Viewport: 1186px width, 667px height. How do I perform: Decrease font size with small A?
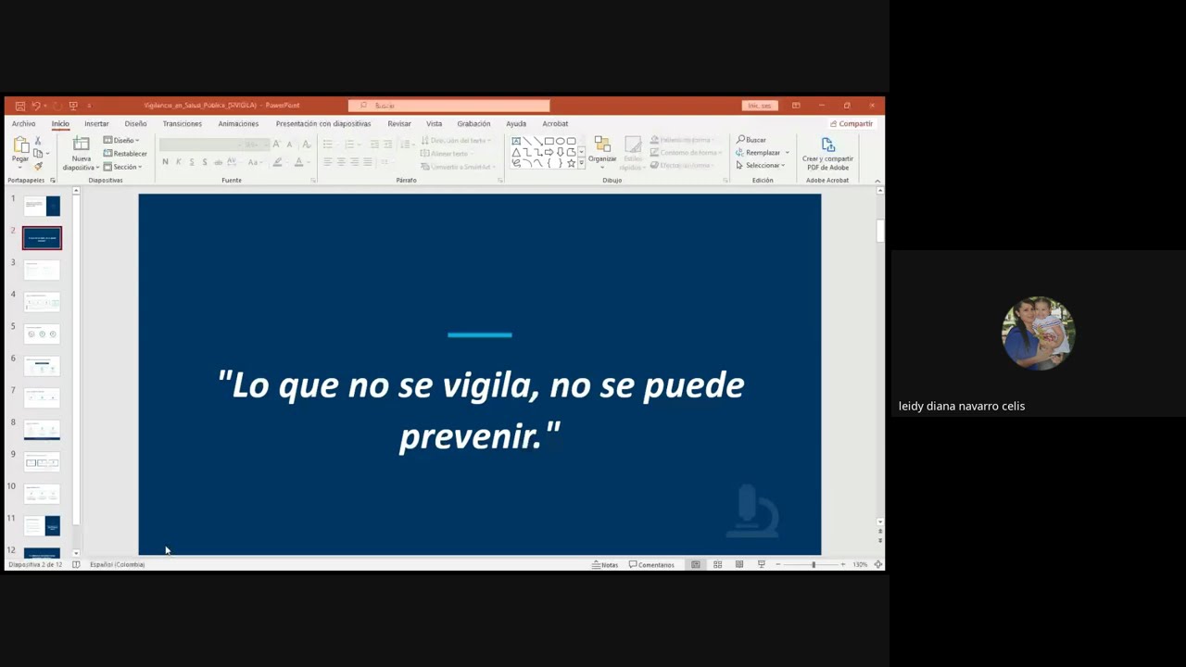point(289,145)
